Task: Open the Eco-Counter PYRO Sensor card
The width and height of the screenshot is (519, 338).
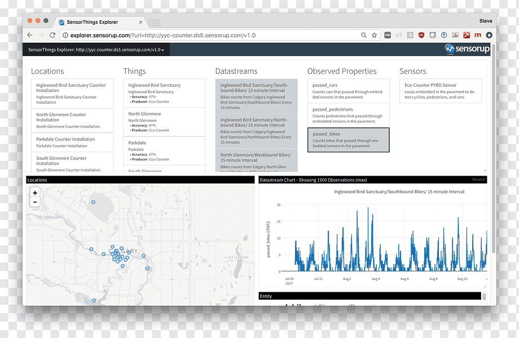Action: tap(440, 91)
